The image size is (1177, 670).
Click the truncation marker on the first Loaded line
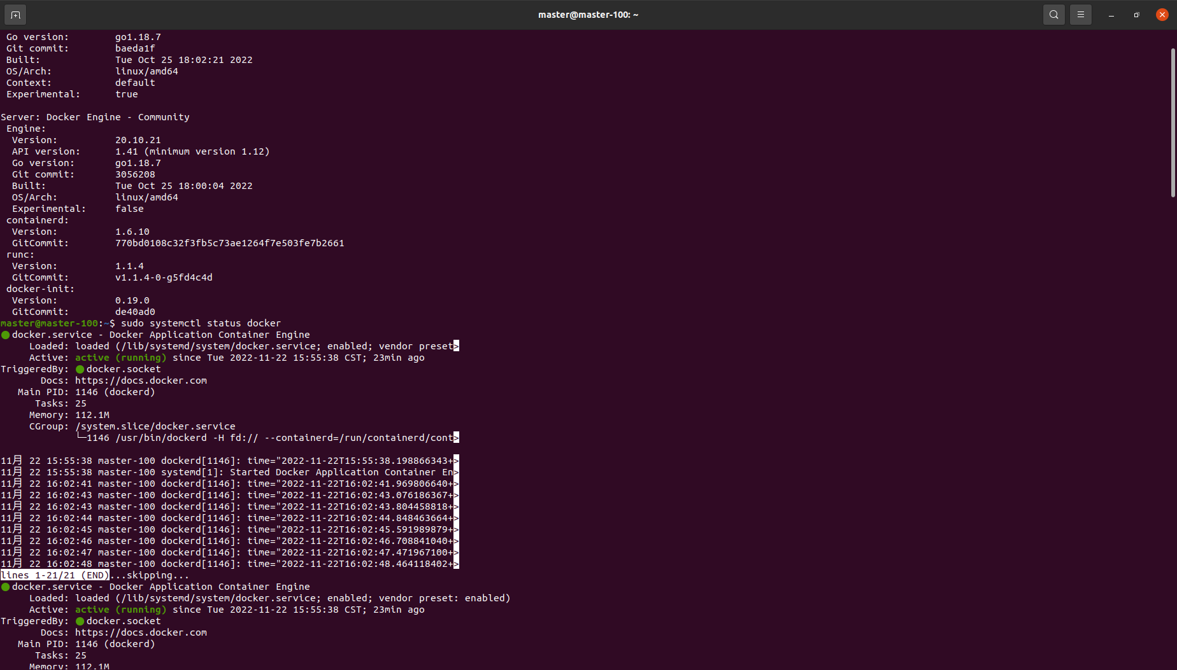[x=456, y=346]
